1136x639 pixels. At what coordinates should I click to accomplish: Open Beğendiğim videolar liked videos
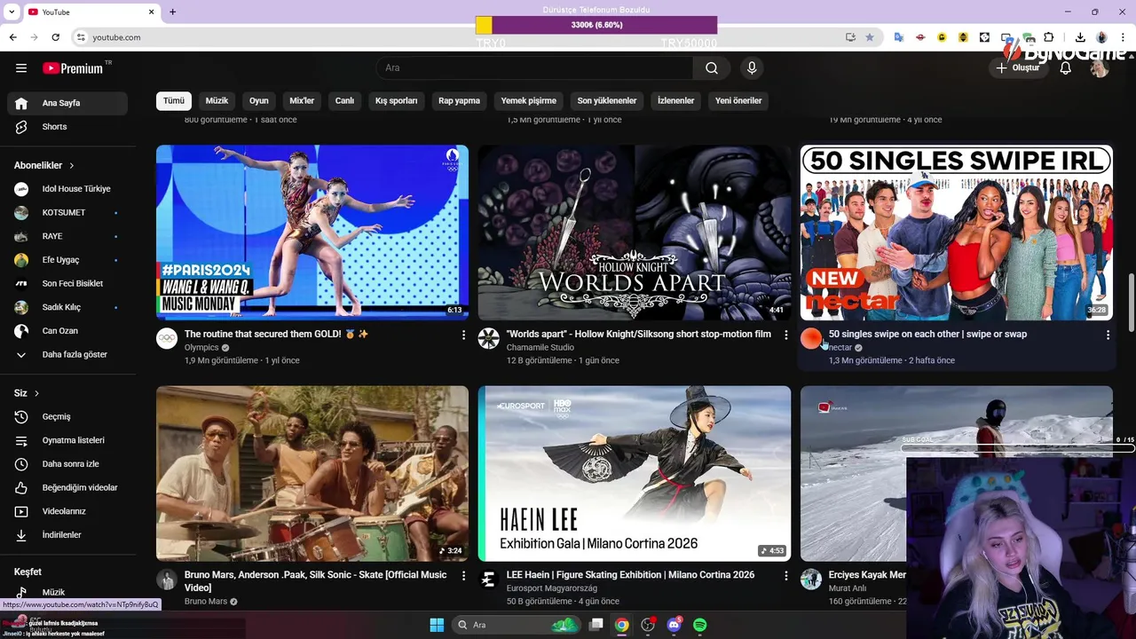[67, 487]
